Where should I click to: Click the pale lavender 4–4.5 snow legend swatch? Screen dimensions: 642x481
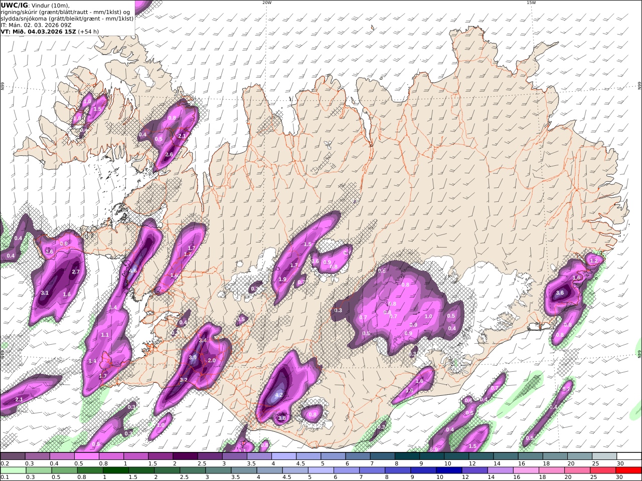[x=284, y=456]
